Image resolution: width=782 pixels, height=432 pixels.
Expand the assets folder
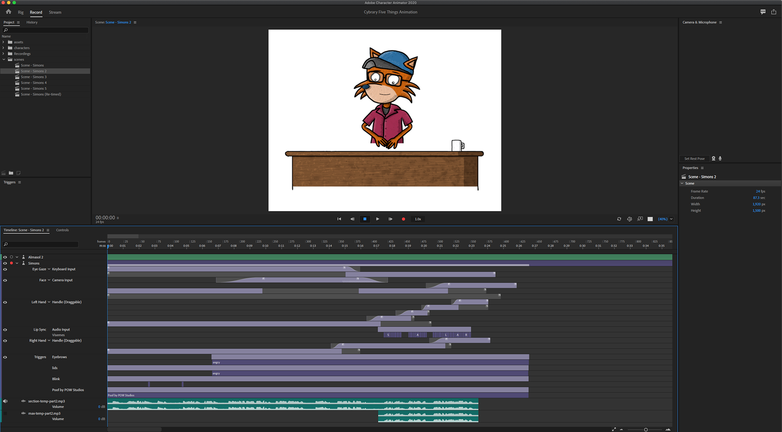coord(3,42)
